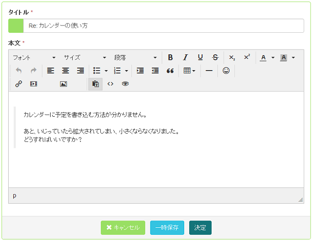Insert an image with picture icon

tap(63, 84)
